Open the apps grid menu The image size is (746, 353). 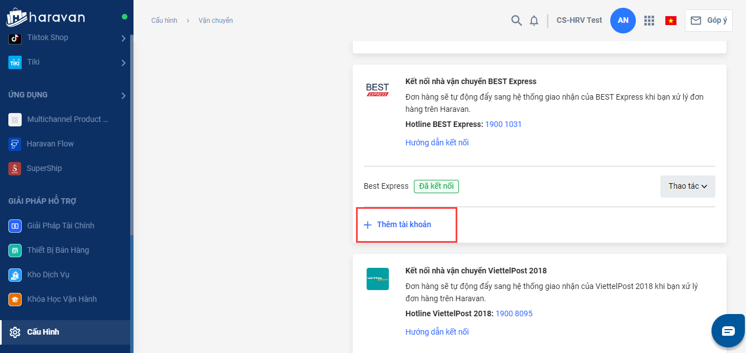tap(649, 21)
